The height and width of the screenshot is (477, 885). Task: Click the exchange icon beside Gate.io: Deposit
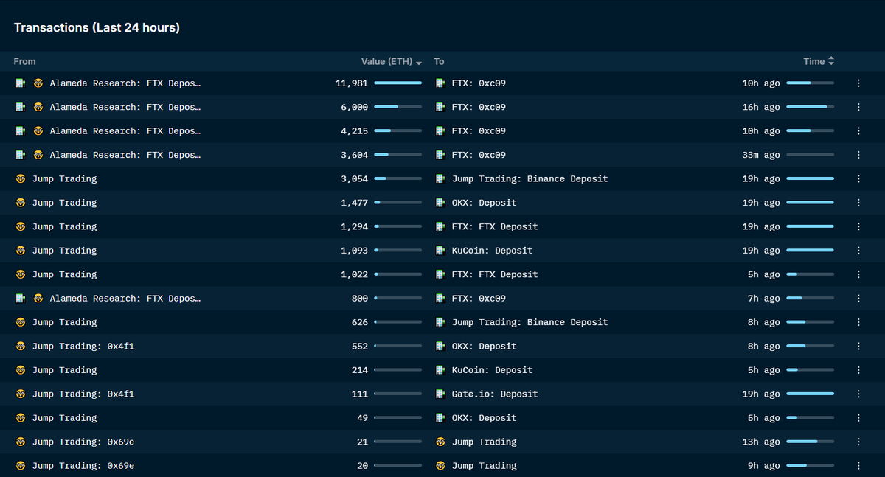[441, 394]
